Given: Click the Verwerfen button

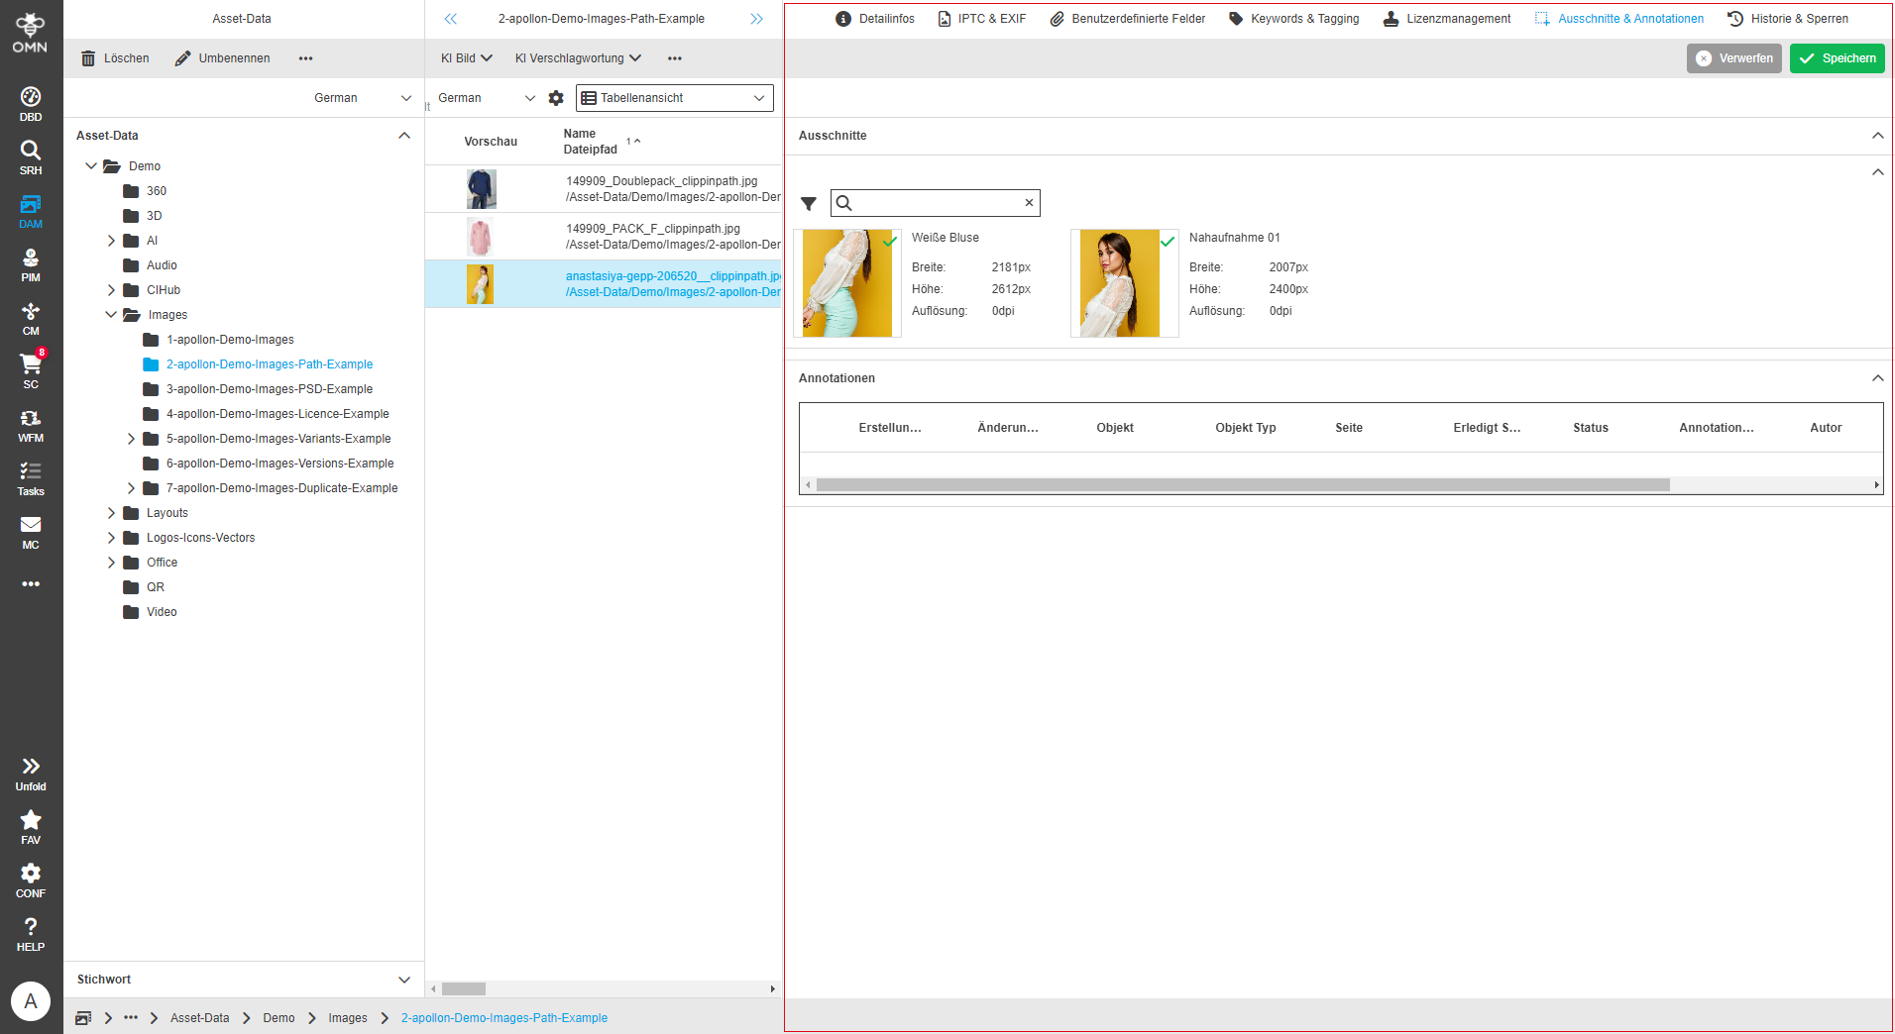Looking at the screenshot, I should point(1733,58).
